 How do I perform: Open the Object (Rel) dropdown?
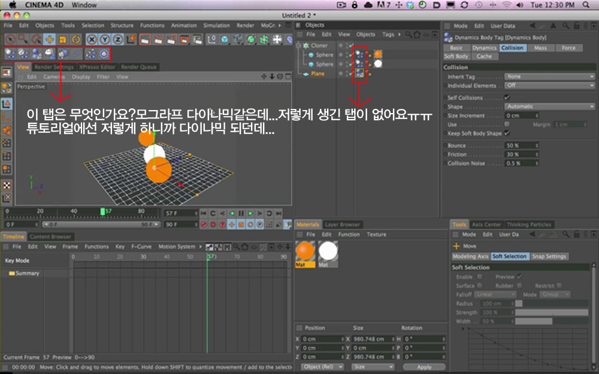point(322,367)
